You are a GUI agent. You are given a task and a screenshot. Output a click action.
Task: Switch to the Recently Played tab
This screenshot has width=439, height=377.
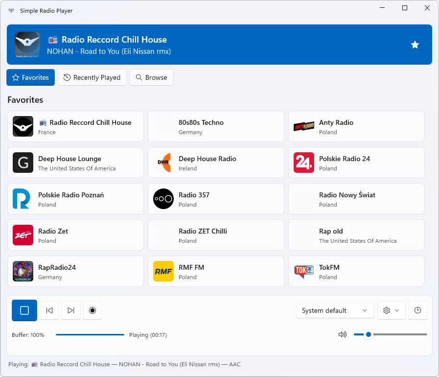point(92,77)
